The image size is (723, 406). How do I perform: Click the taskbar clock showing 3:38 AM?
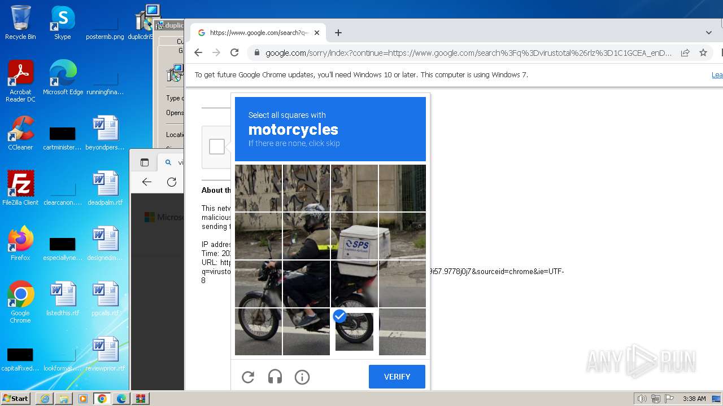coord(694,399)
